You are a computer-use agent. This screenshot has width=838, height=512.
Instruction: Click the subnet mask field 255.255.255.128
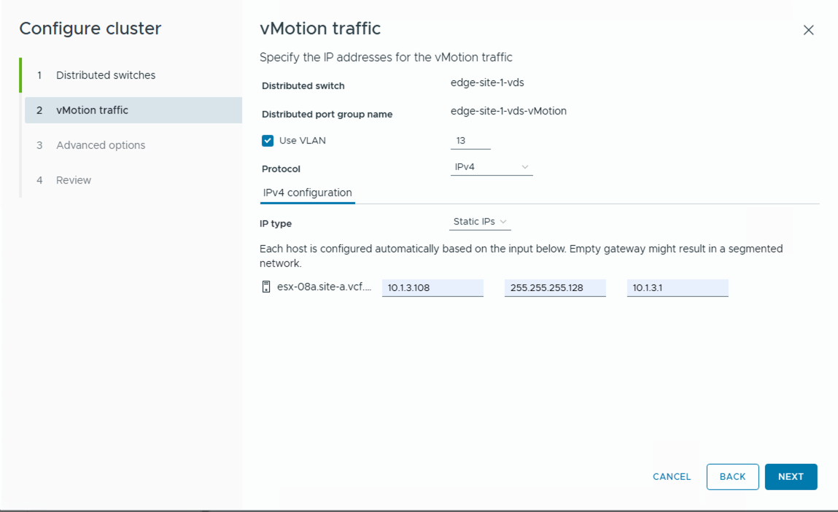tap(555, 287)
